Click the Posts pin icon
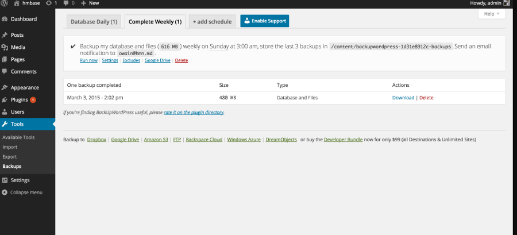This screenshot has height=235, width=517. click(x=4, y=35)
